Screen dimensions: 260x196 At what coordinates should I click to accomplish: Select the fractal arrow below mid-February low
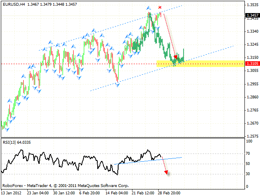click(118, 85)
